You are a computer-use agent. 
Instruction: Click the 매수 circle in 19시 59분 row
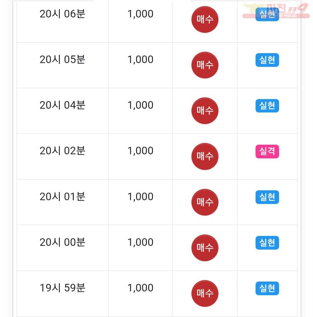205,293
